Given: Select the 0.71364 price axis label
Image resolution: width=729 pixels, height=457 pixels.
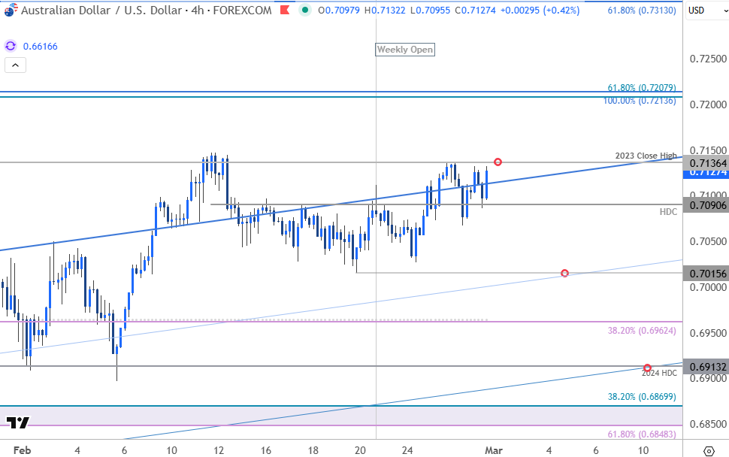Looking at the screenshot, I should [x=706, y=162].
